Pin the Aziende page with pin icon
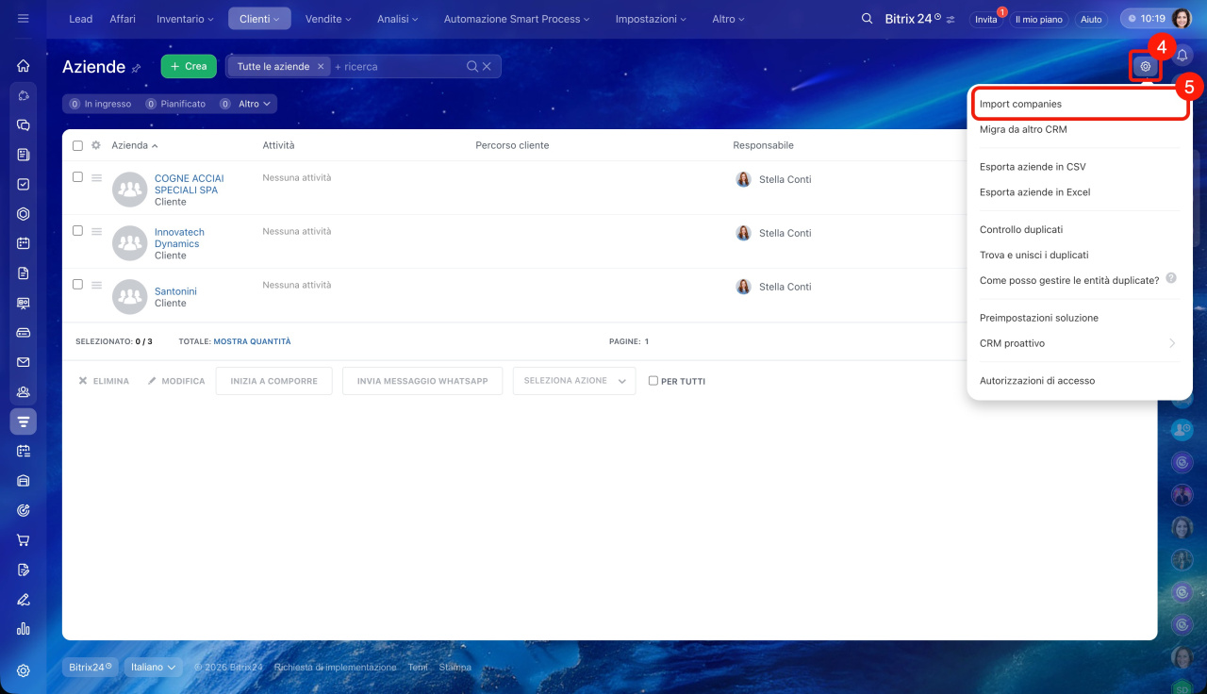The height and width of the screenshot is (694, 1207). click(x=137, y=68)
